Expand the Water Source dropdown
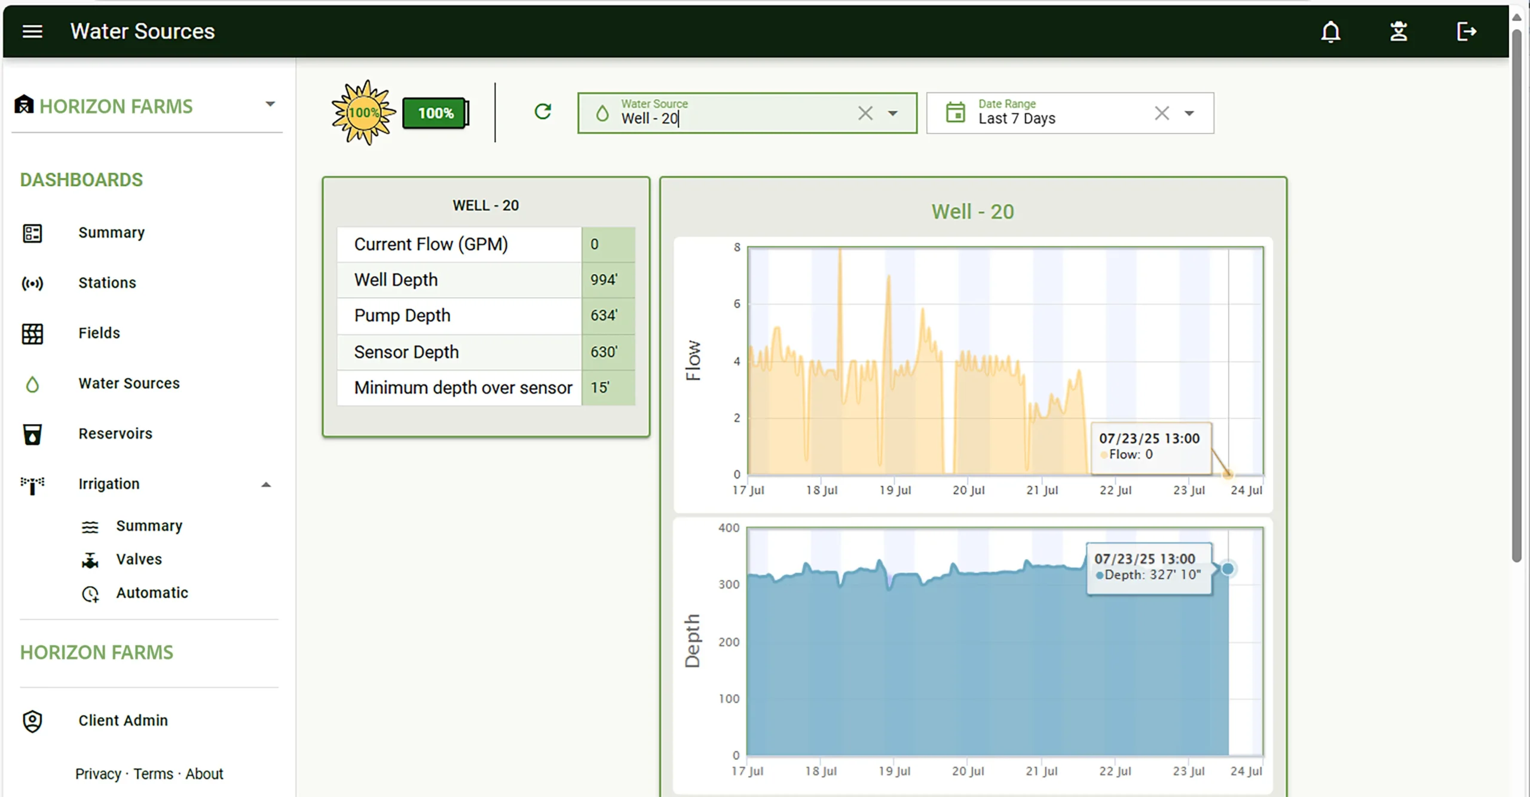Image resolution: width=1530 pixels, height=797 pixels. tap(892, 113)
